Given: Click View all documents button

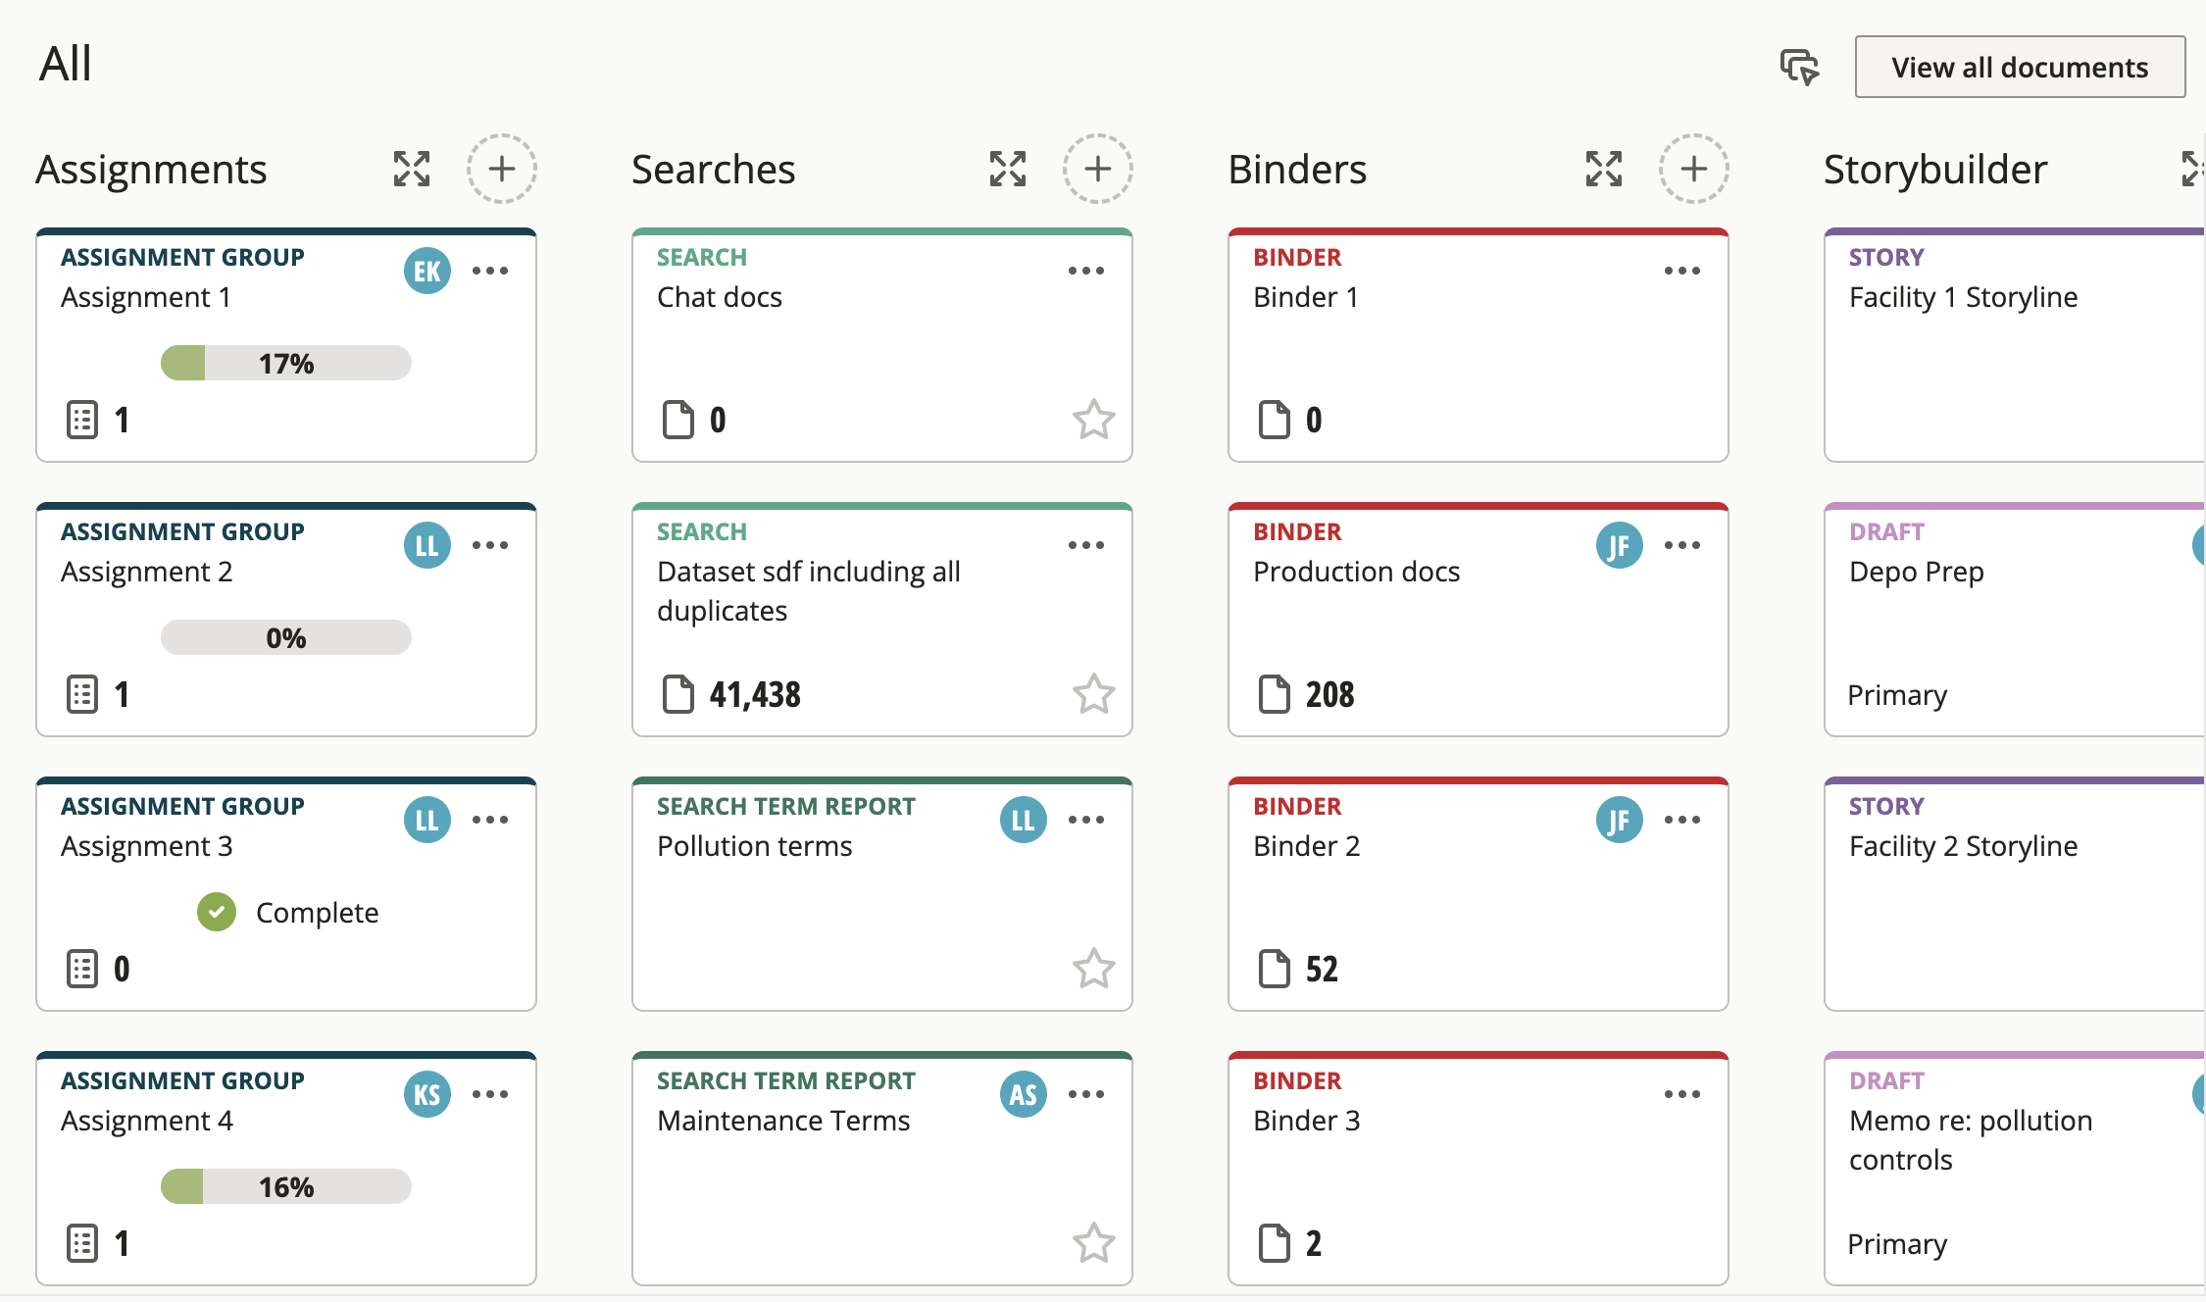Looking at the screenshot, I should [2020, 67].
